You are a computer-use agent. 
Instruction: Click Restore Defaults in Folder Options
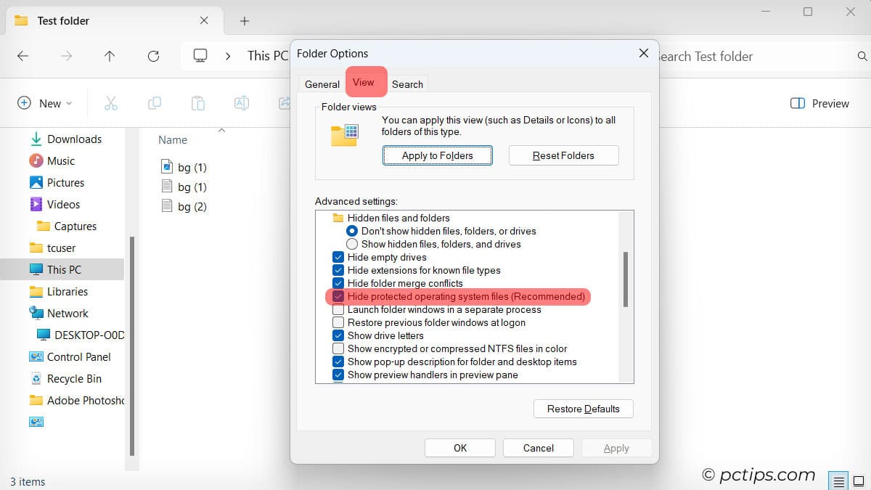click(583, 409)
